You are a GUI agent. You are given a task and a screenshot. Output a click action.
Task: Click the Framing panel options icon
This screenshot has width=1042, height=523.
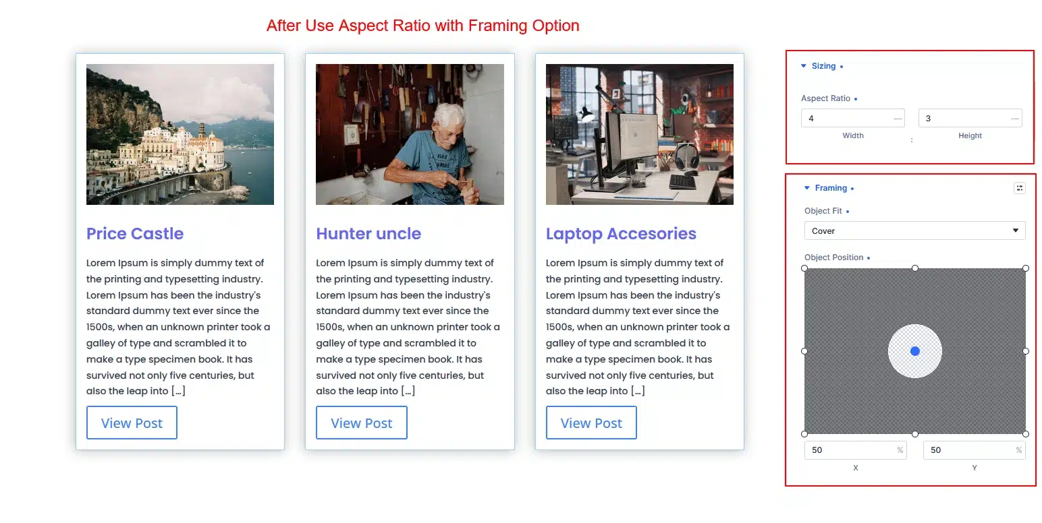pyautogui.click(x=1019, y=188)
